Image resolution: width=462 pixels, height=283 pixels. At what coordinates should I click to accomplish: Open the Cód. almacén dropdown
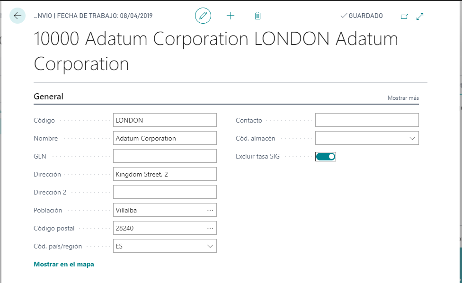(412, 138)
